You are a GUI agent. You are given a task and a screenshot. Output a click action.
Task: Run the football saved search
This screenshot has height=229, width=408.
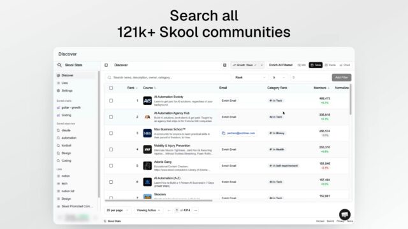[x=64, y=146]
